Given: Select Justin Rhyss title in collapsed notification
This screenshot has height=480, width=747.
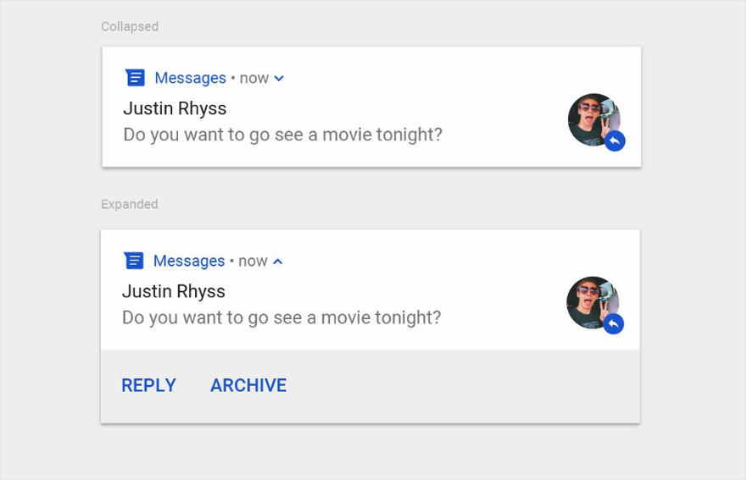Looking at the screenshot, I should point(175,108).
